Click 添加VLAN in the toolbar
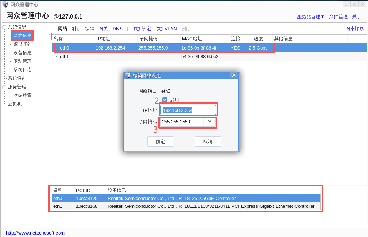Screen dimensions: 368x237 coord(166,29)
